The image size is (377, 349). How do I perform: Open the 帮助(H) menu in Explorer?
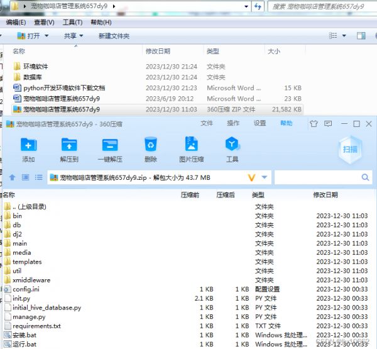[101, 23]
